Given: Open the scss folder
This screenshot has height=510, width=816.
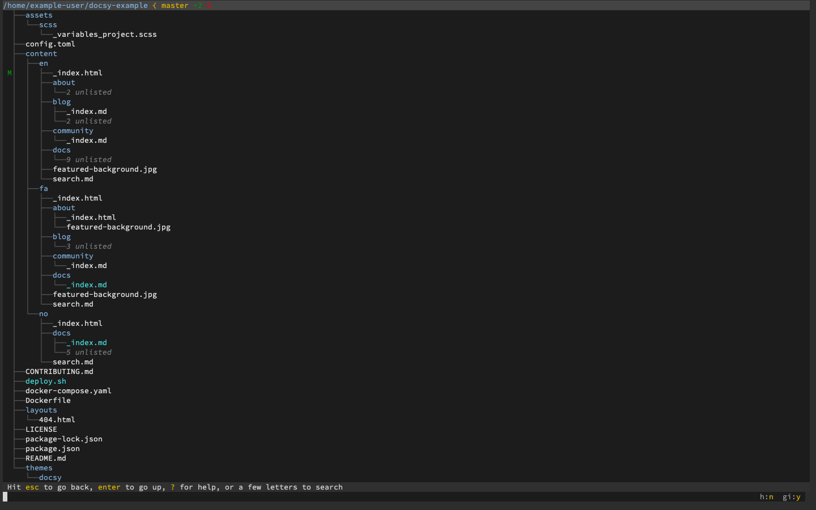Looking at the screenshot, I should pyautogui.click(x=48, y=25).
